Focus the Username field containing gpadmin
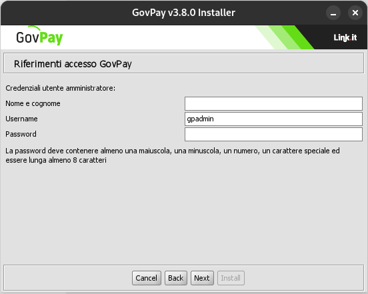 pos(273,119)
